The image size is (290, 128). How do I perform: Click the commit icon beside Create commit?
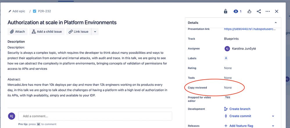click(226, 116)
